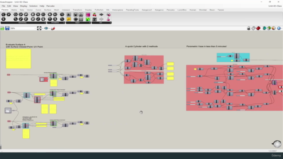283x159 pixels.
Task: Select the Twisted Box parameter icon
Action: pyautogui.click(x=43, y=19)
